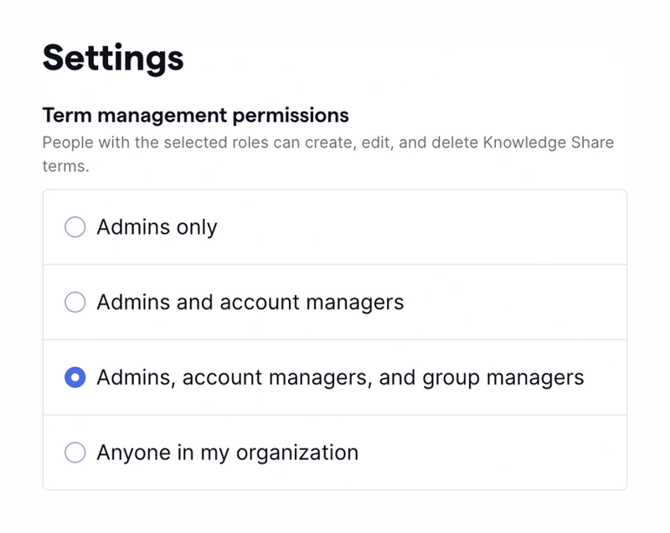Click the radio circle beside Admins and account managers
Viewport: 670px width, 533px height.
[76, 301]
